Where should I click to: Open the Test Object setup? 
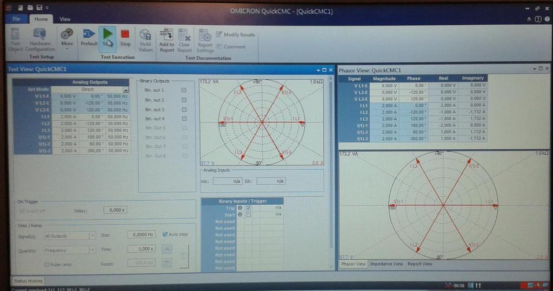click(x=15, y=40)
